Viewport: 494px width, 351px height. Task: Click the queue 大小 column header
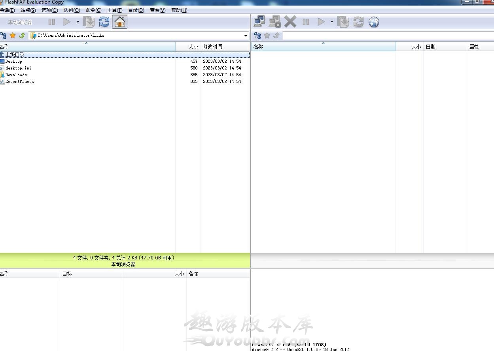point(155,274)
